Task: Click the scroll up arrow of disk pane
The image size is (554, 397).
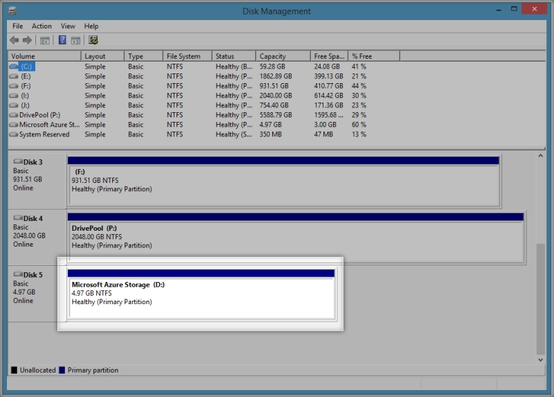Action: point(541,156)
